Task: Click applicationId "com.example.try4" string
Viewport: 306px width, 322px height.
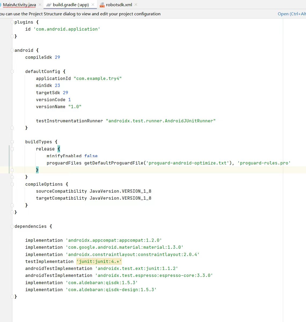Action: (x=98, y=79)
